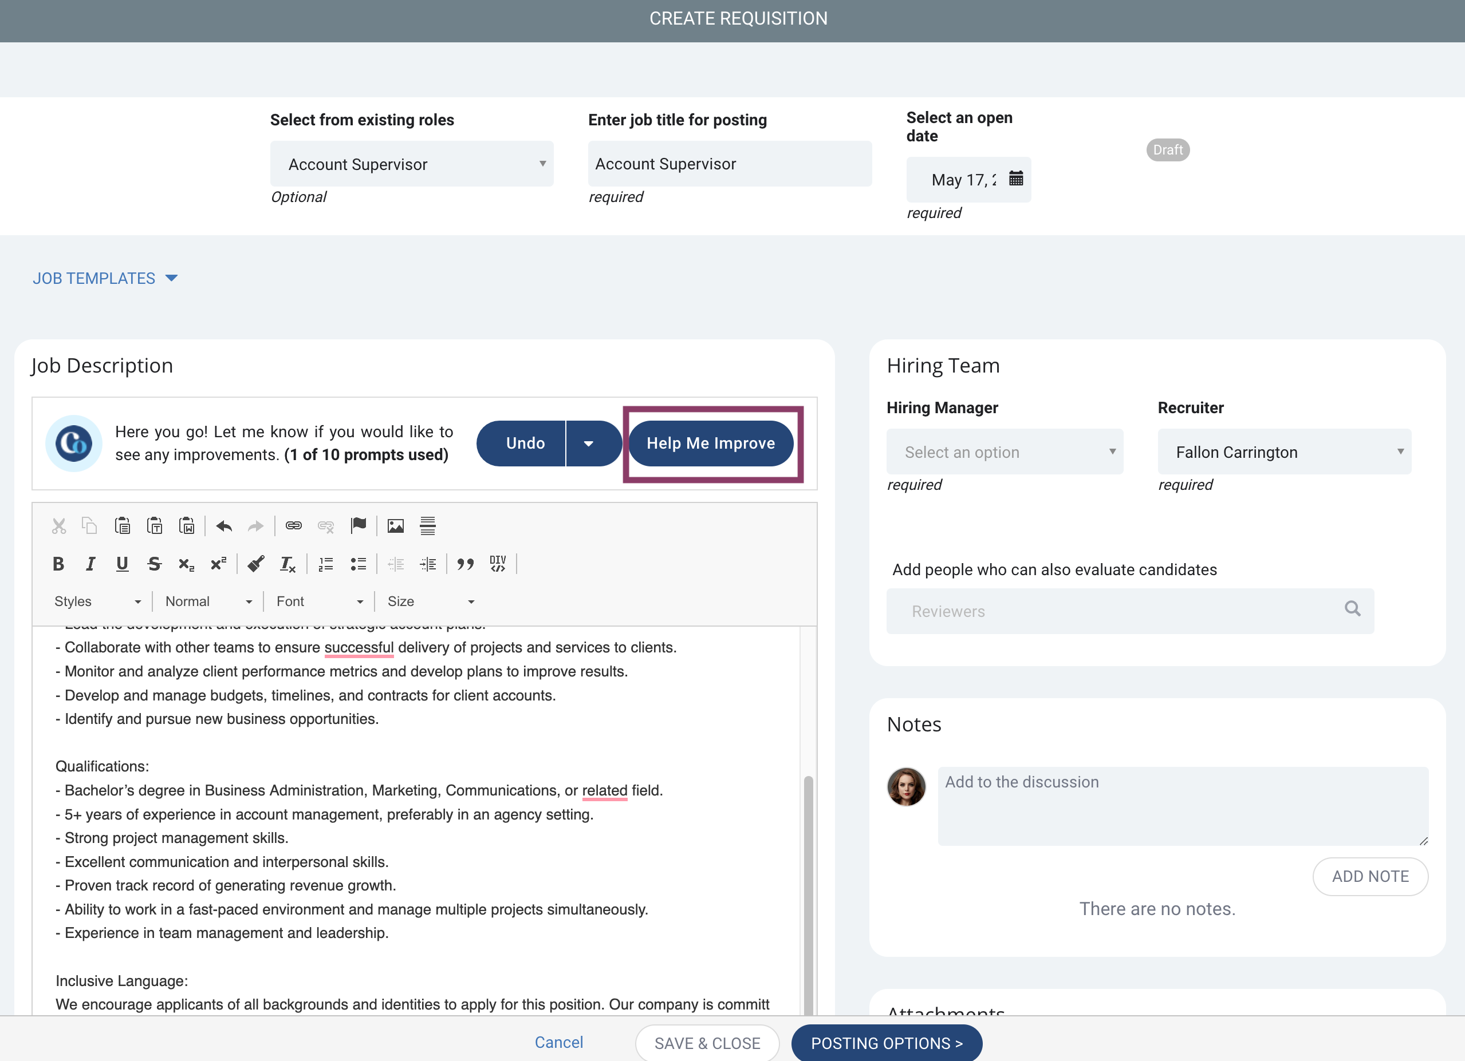Toggle bulleted list formatting

(x=359, y=564)
